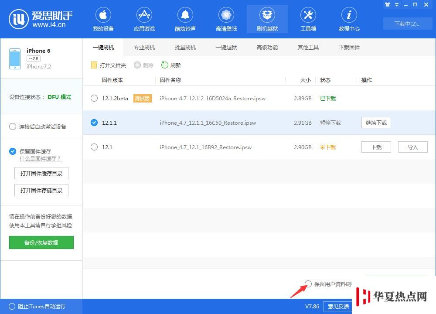The image size is (436, 314).
Task: Click the 爱思助手 i4 logo
Action: click(41, 19)
